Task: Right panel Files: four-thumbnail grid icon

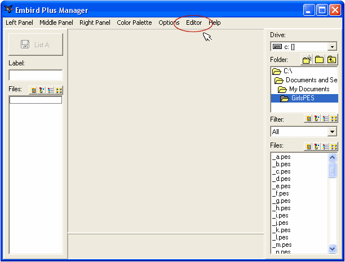Action: [x=334, y=146]
